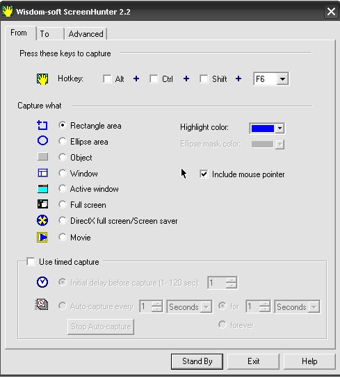This screenshot has height=378, width=340.
Task: Close the ScreenHunter window
Action: pyautogui.click(x=331, y=12)
